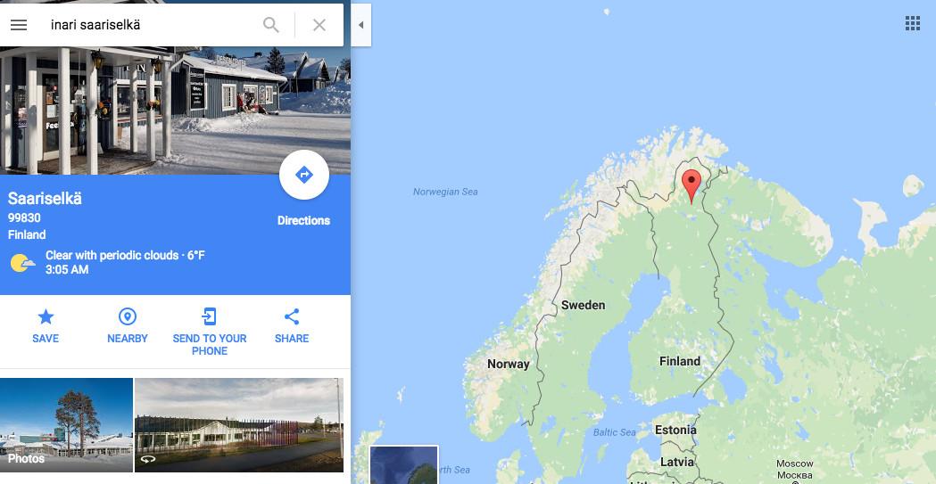Share this place
The height and width of the screenshot is (484, 936).
tap(291, 325)
